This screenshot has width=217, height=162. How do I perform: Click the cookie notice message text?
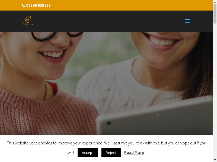pos(106,147)
